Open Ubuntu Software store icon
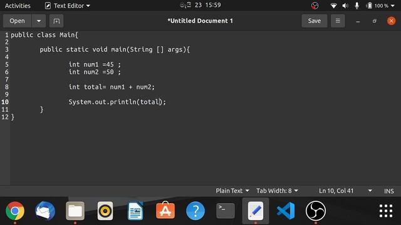The height and width of the screenshot is (225, 401). click(x=165, y=210)
